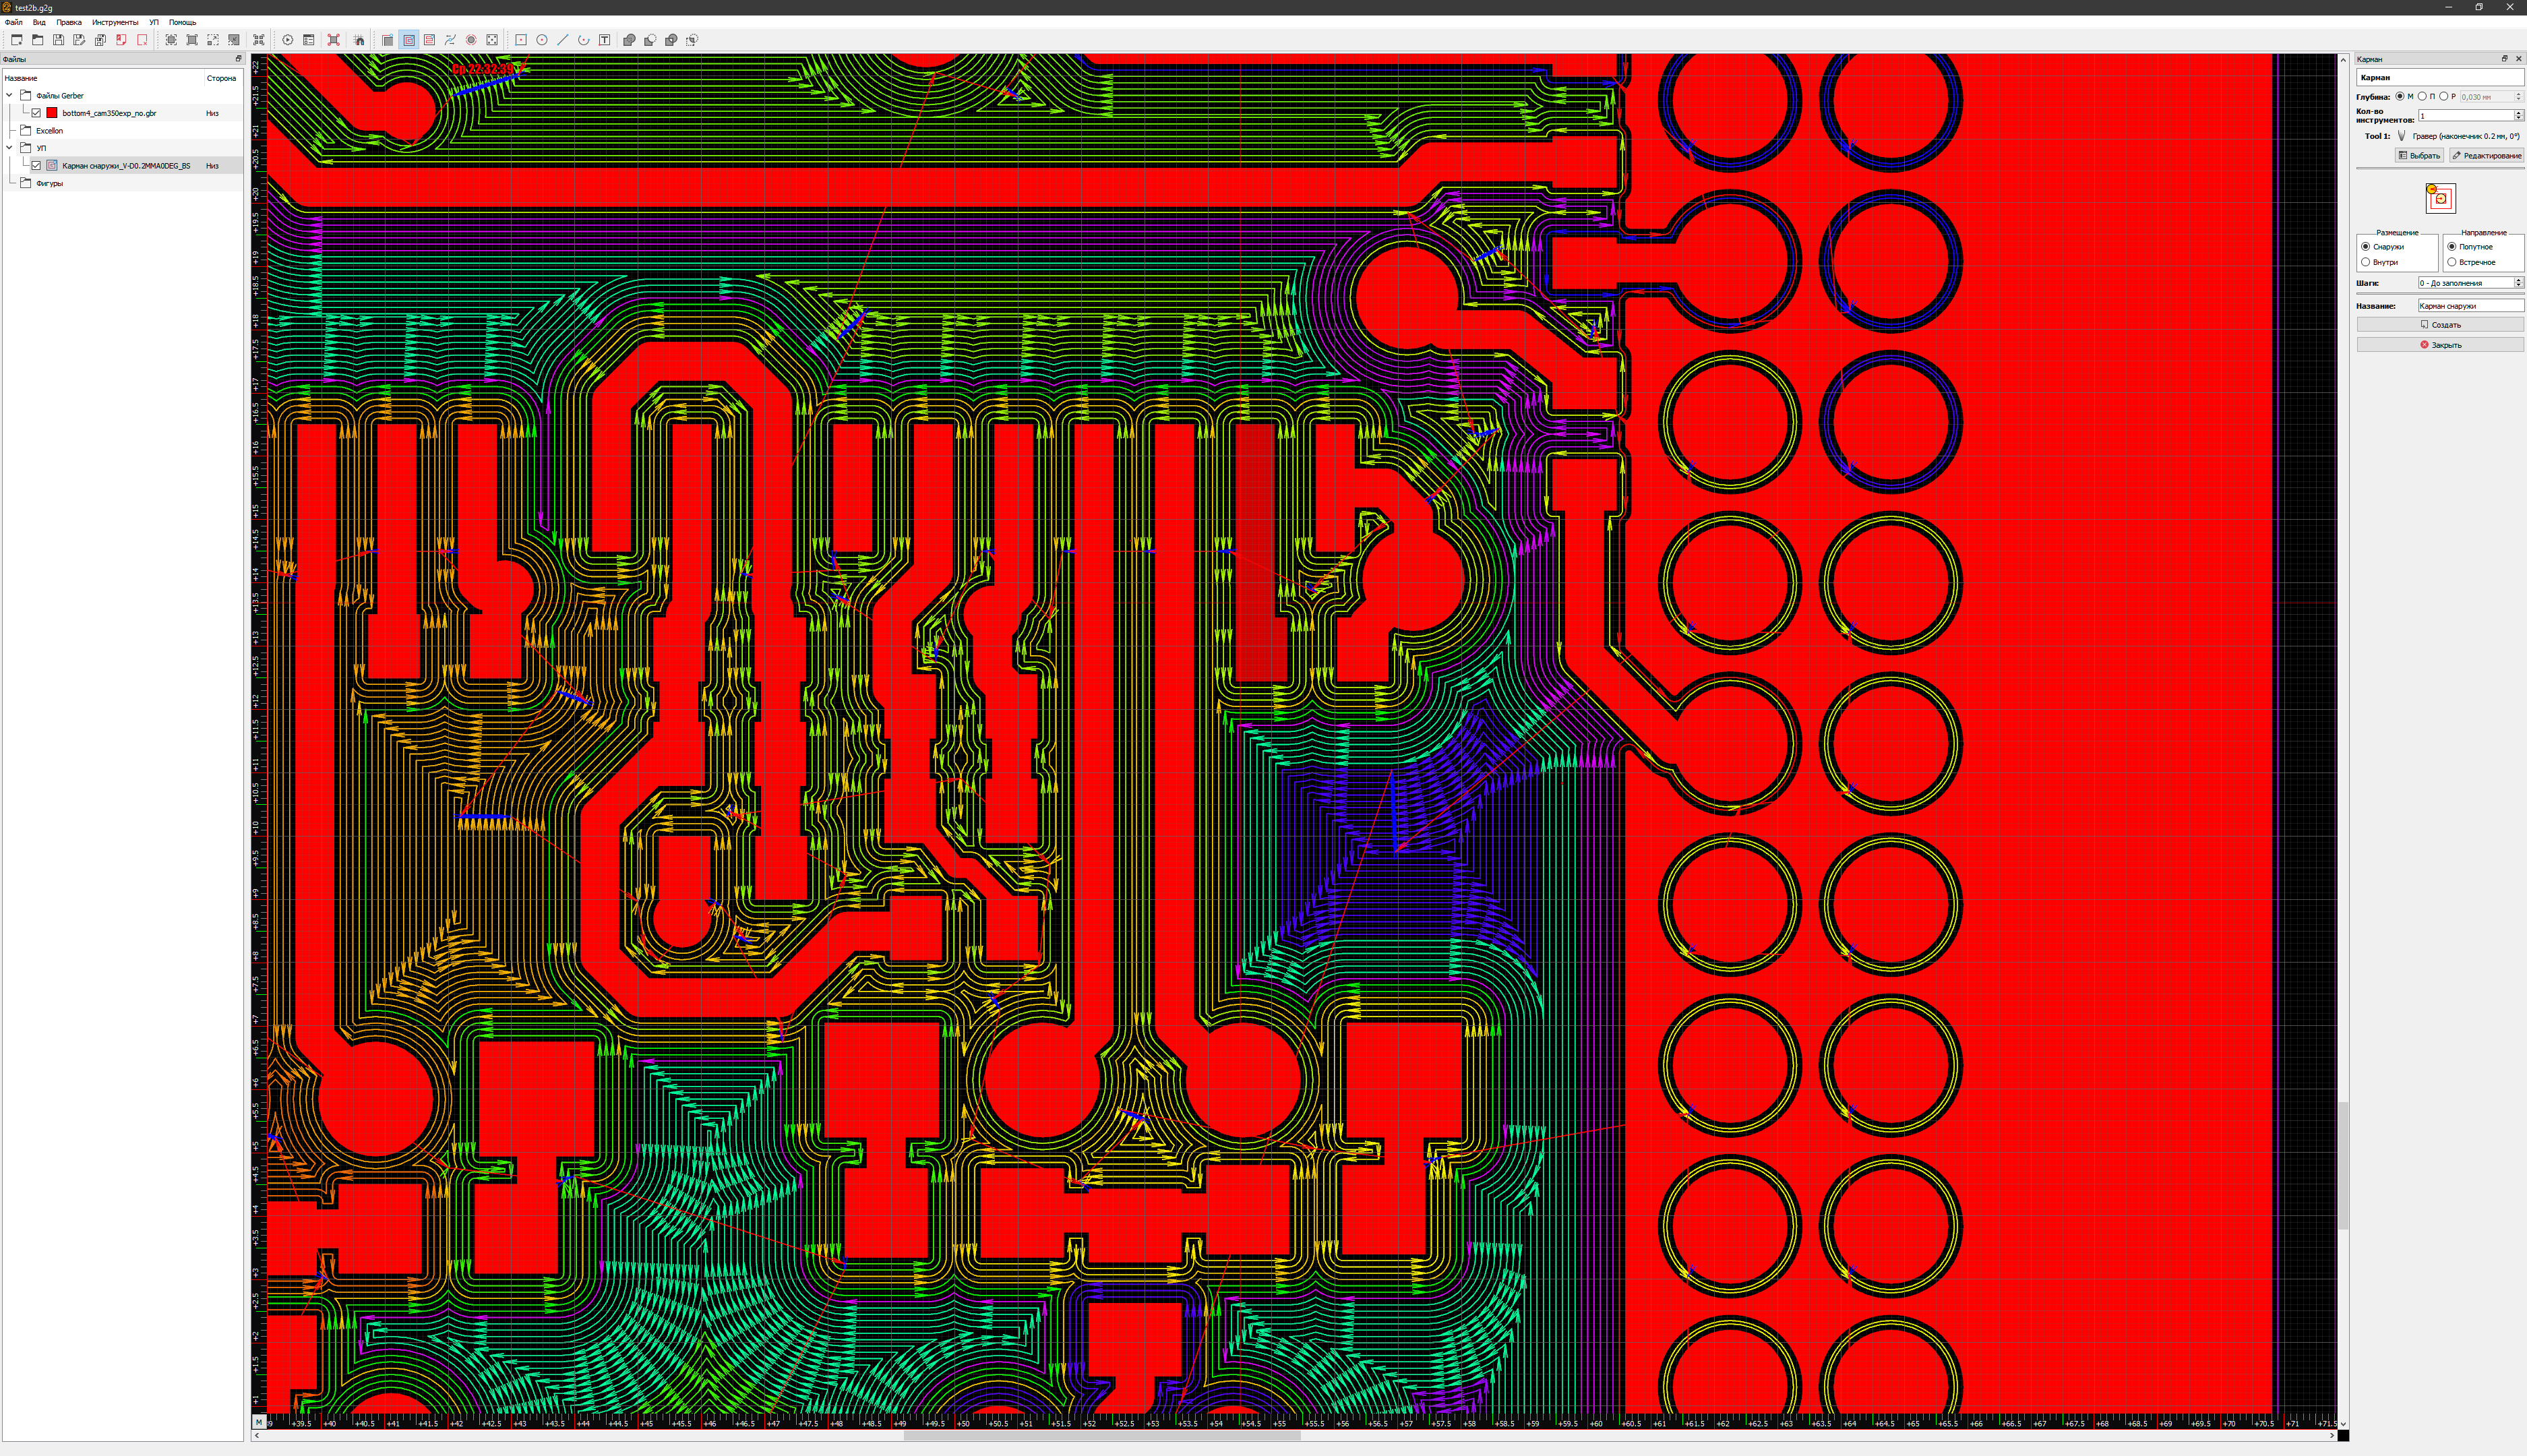The width and height of the screenshot is (2527, 1456).
Task: Uncheck the bottom4_cam350exp_no.gbr layer checkbox
Action: 36,113
